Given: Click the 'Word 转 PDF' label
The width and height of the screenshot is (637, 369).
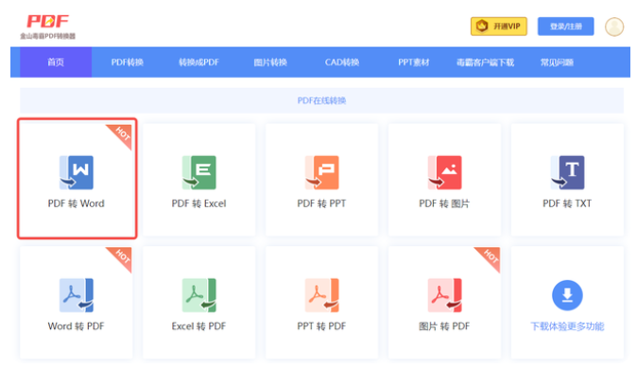Looking at the screenshot, I should pos(77,326).
